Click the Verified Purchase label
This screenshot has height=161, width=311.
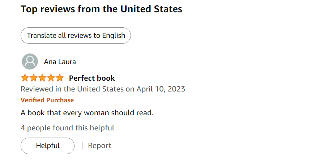click(47, 100)
